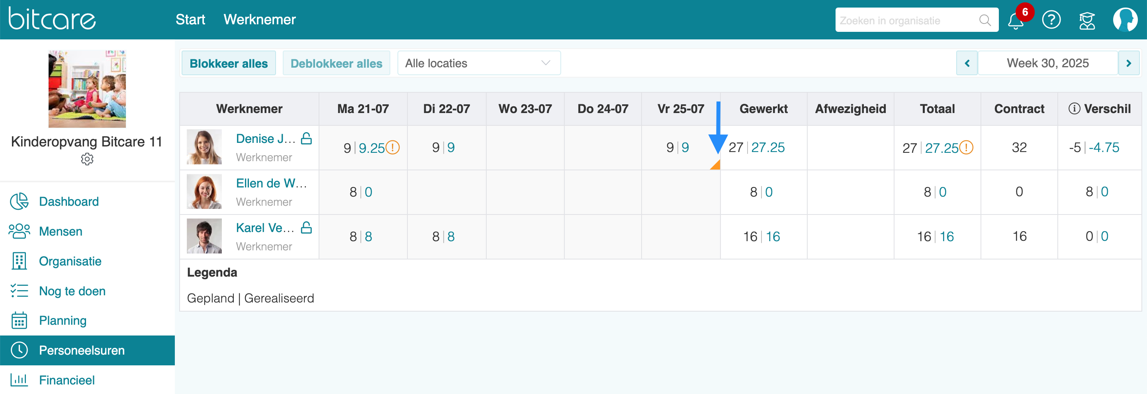The width and height of the screenshot is (1147, 394).
Task: Click the Financieel bar chart icon
Action: 19,380
